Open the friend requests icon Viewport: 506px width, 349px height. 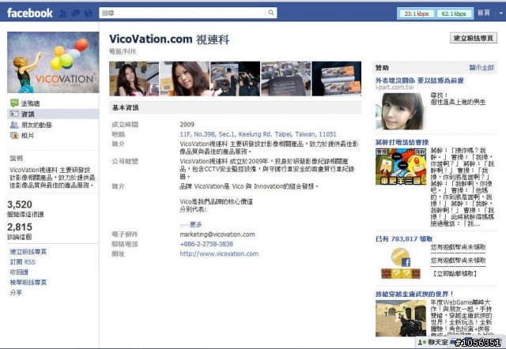tap(63, 13)
